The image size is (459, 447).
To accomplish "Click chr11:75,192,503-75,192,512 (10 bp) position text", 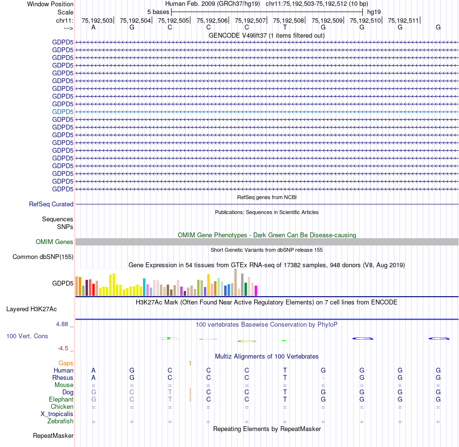I will pos(317,4).
